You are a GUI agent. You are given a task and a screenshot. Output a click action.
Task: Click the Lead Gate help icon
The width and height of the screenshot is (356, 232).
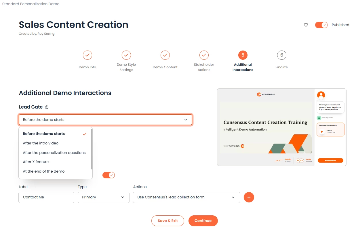click(47, 107)
